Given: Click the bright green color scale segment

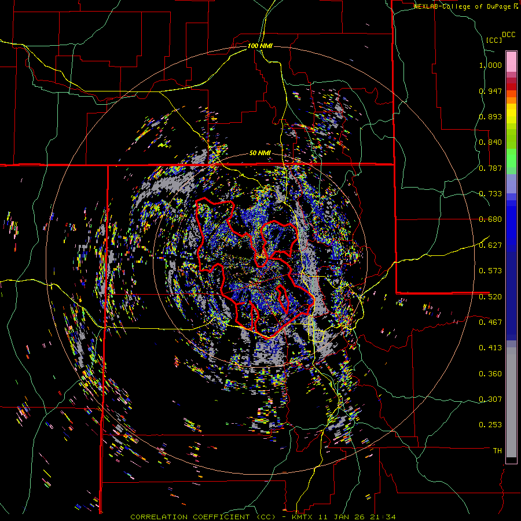Looking at the screenshot, I should [511, 158].
